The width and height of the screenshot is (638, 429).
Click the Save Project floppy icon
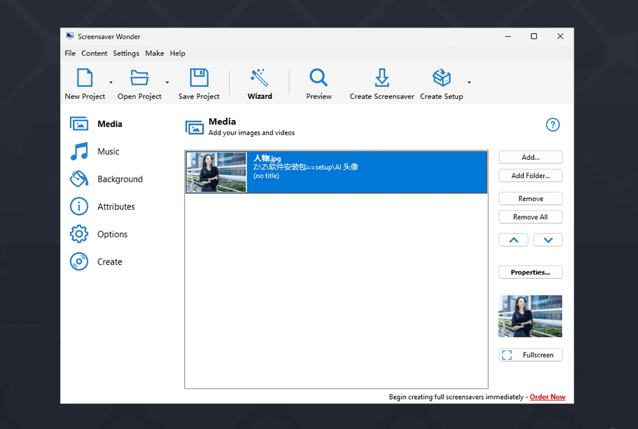(199, 77)
